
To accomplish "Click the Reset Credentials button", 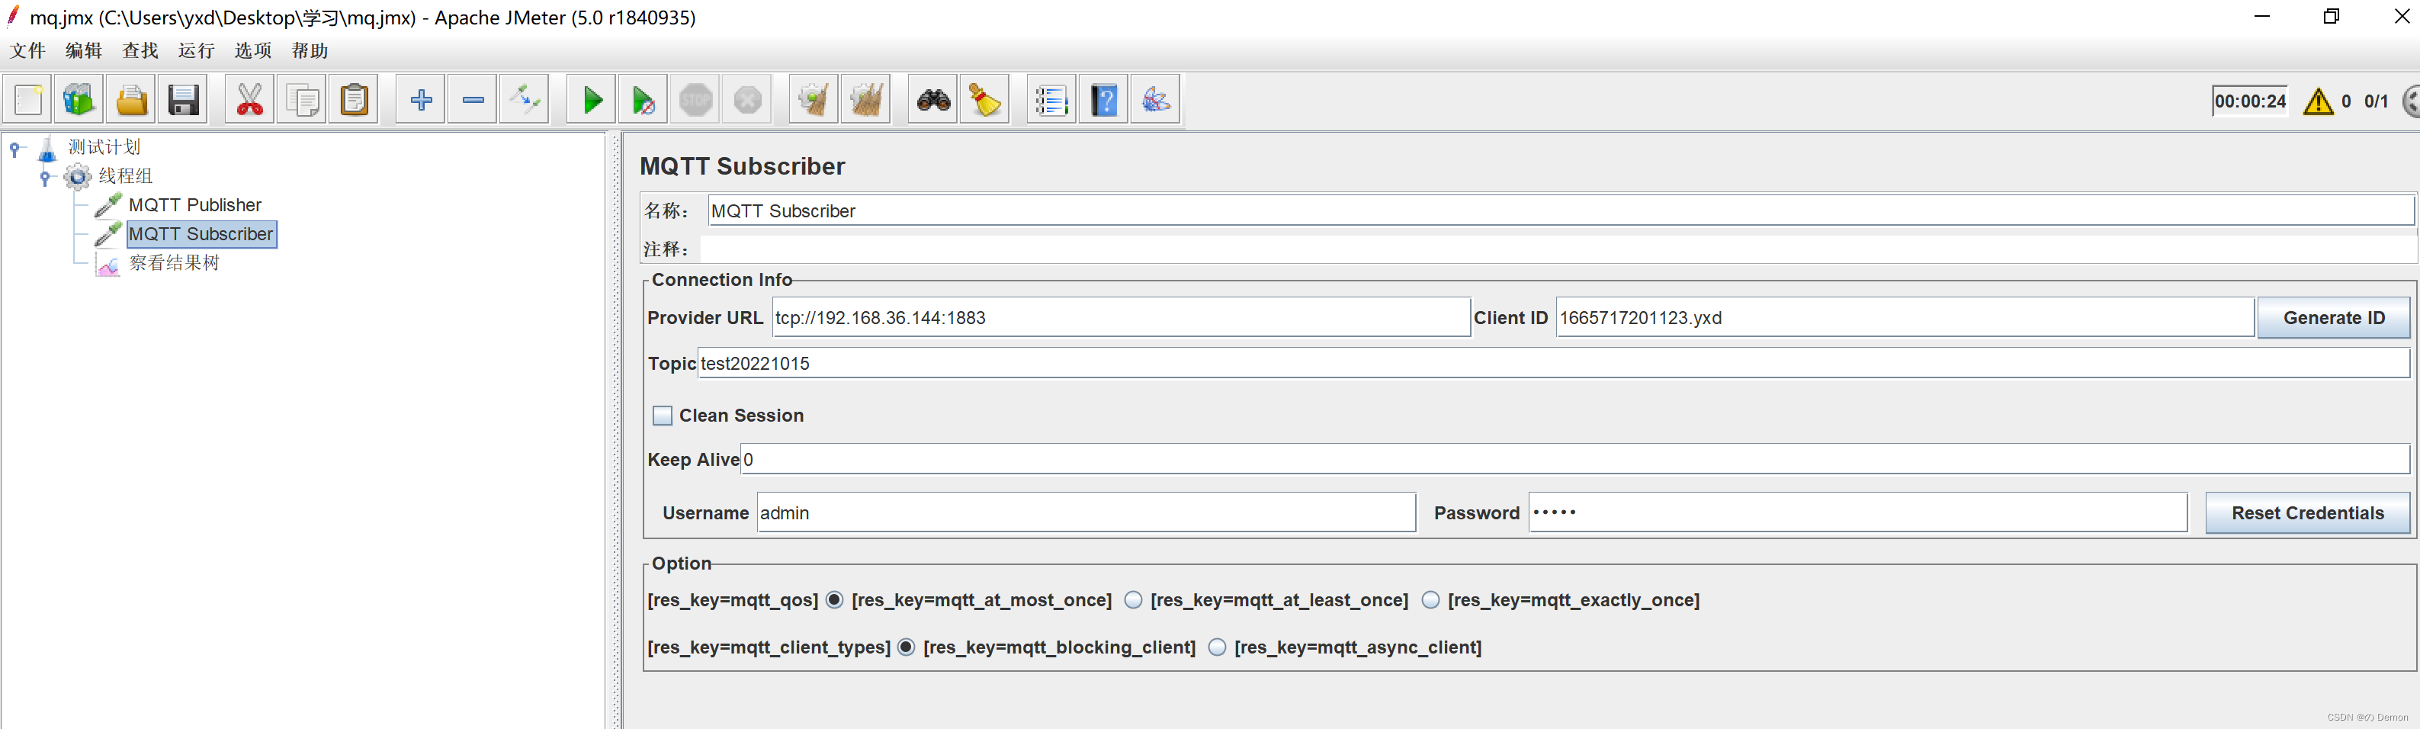I will [x=2307, y=513].
